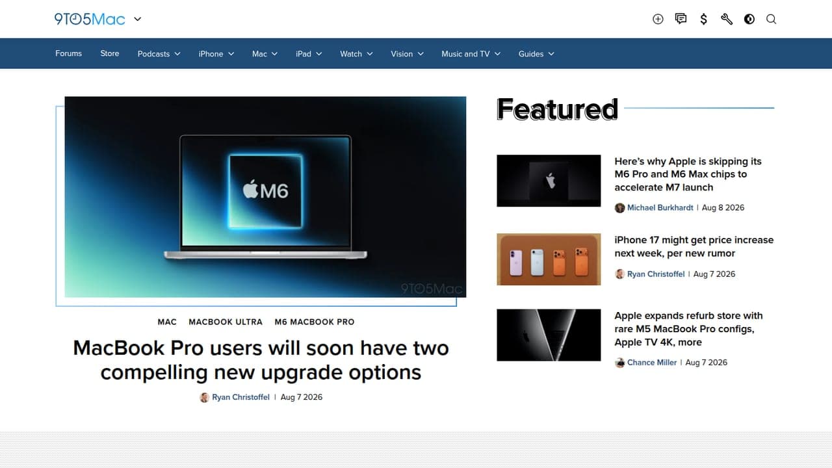This screenshot has height=468, width=832.
Task: Click the plus-circle icon in the header
Action: (x=658, y=19)
